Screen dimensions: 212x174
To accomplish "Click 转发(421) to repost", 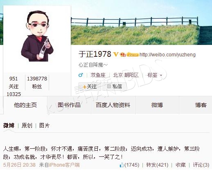I will (157, 165).
